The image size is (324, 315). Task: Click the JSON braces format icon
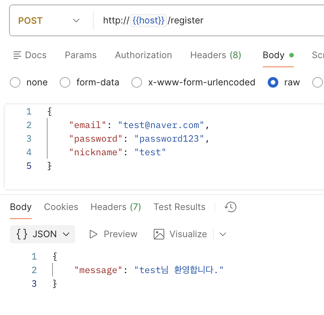(x=22, y=234)
